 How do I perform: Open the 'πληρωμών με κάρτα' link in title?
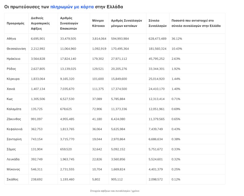pos(72,7)
